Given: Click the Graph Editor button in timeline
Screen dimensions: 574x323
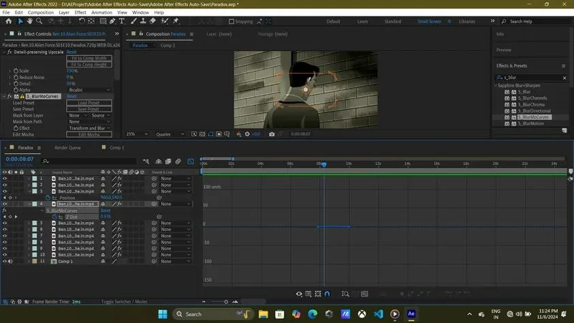Looking at the screenshot, I should pyautogui.click(x=191, y=161).
